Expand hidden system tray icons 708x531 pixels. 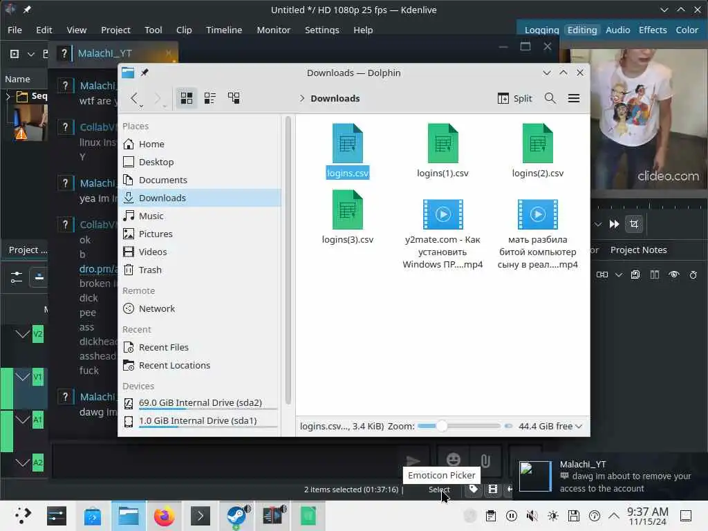614,516
